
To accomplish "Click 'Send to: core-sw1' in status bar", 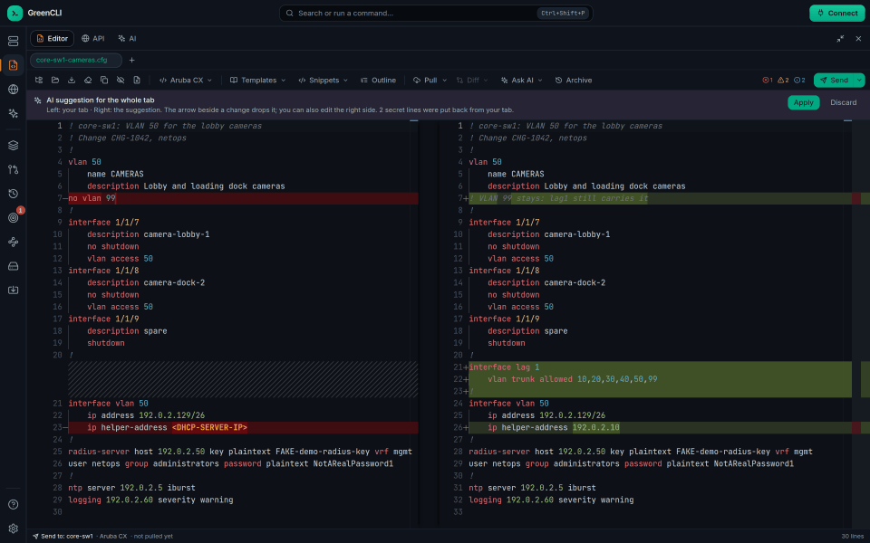I will point(63,537).
